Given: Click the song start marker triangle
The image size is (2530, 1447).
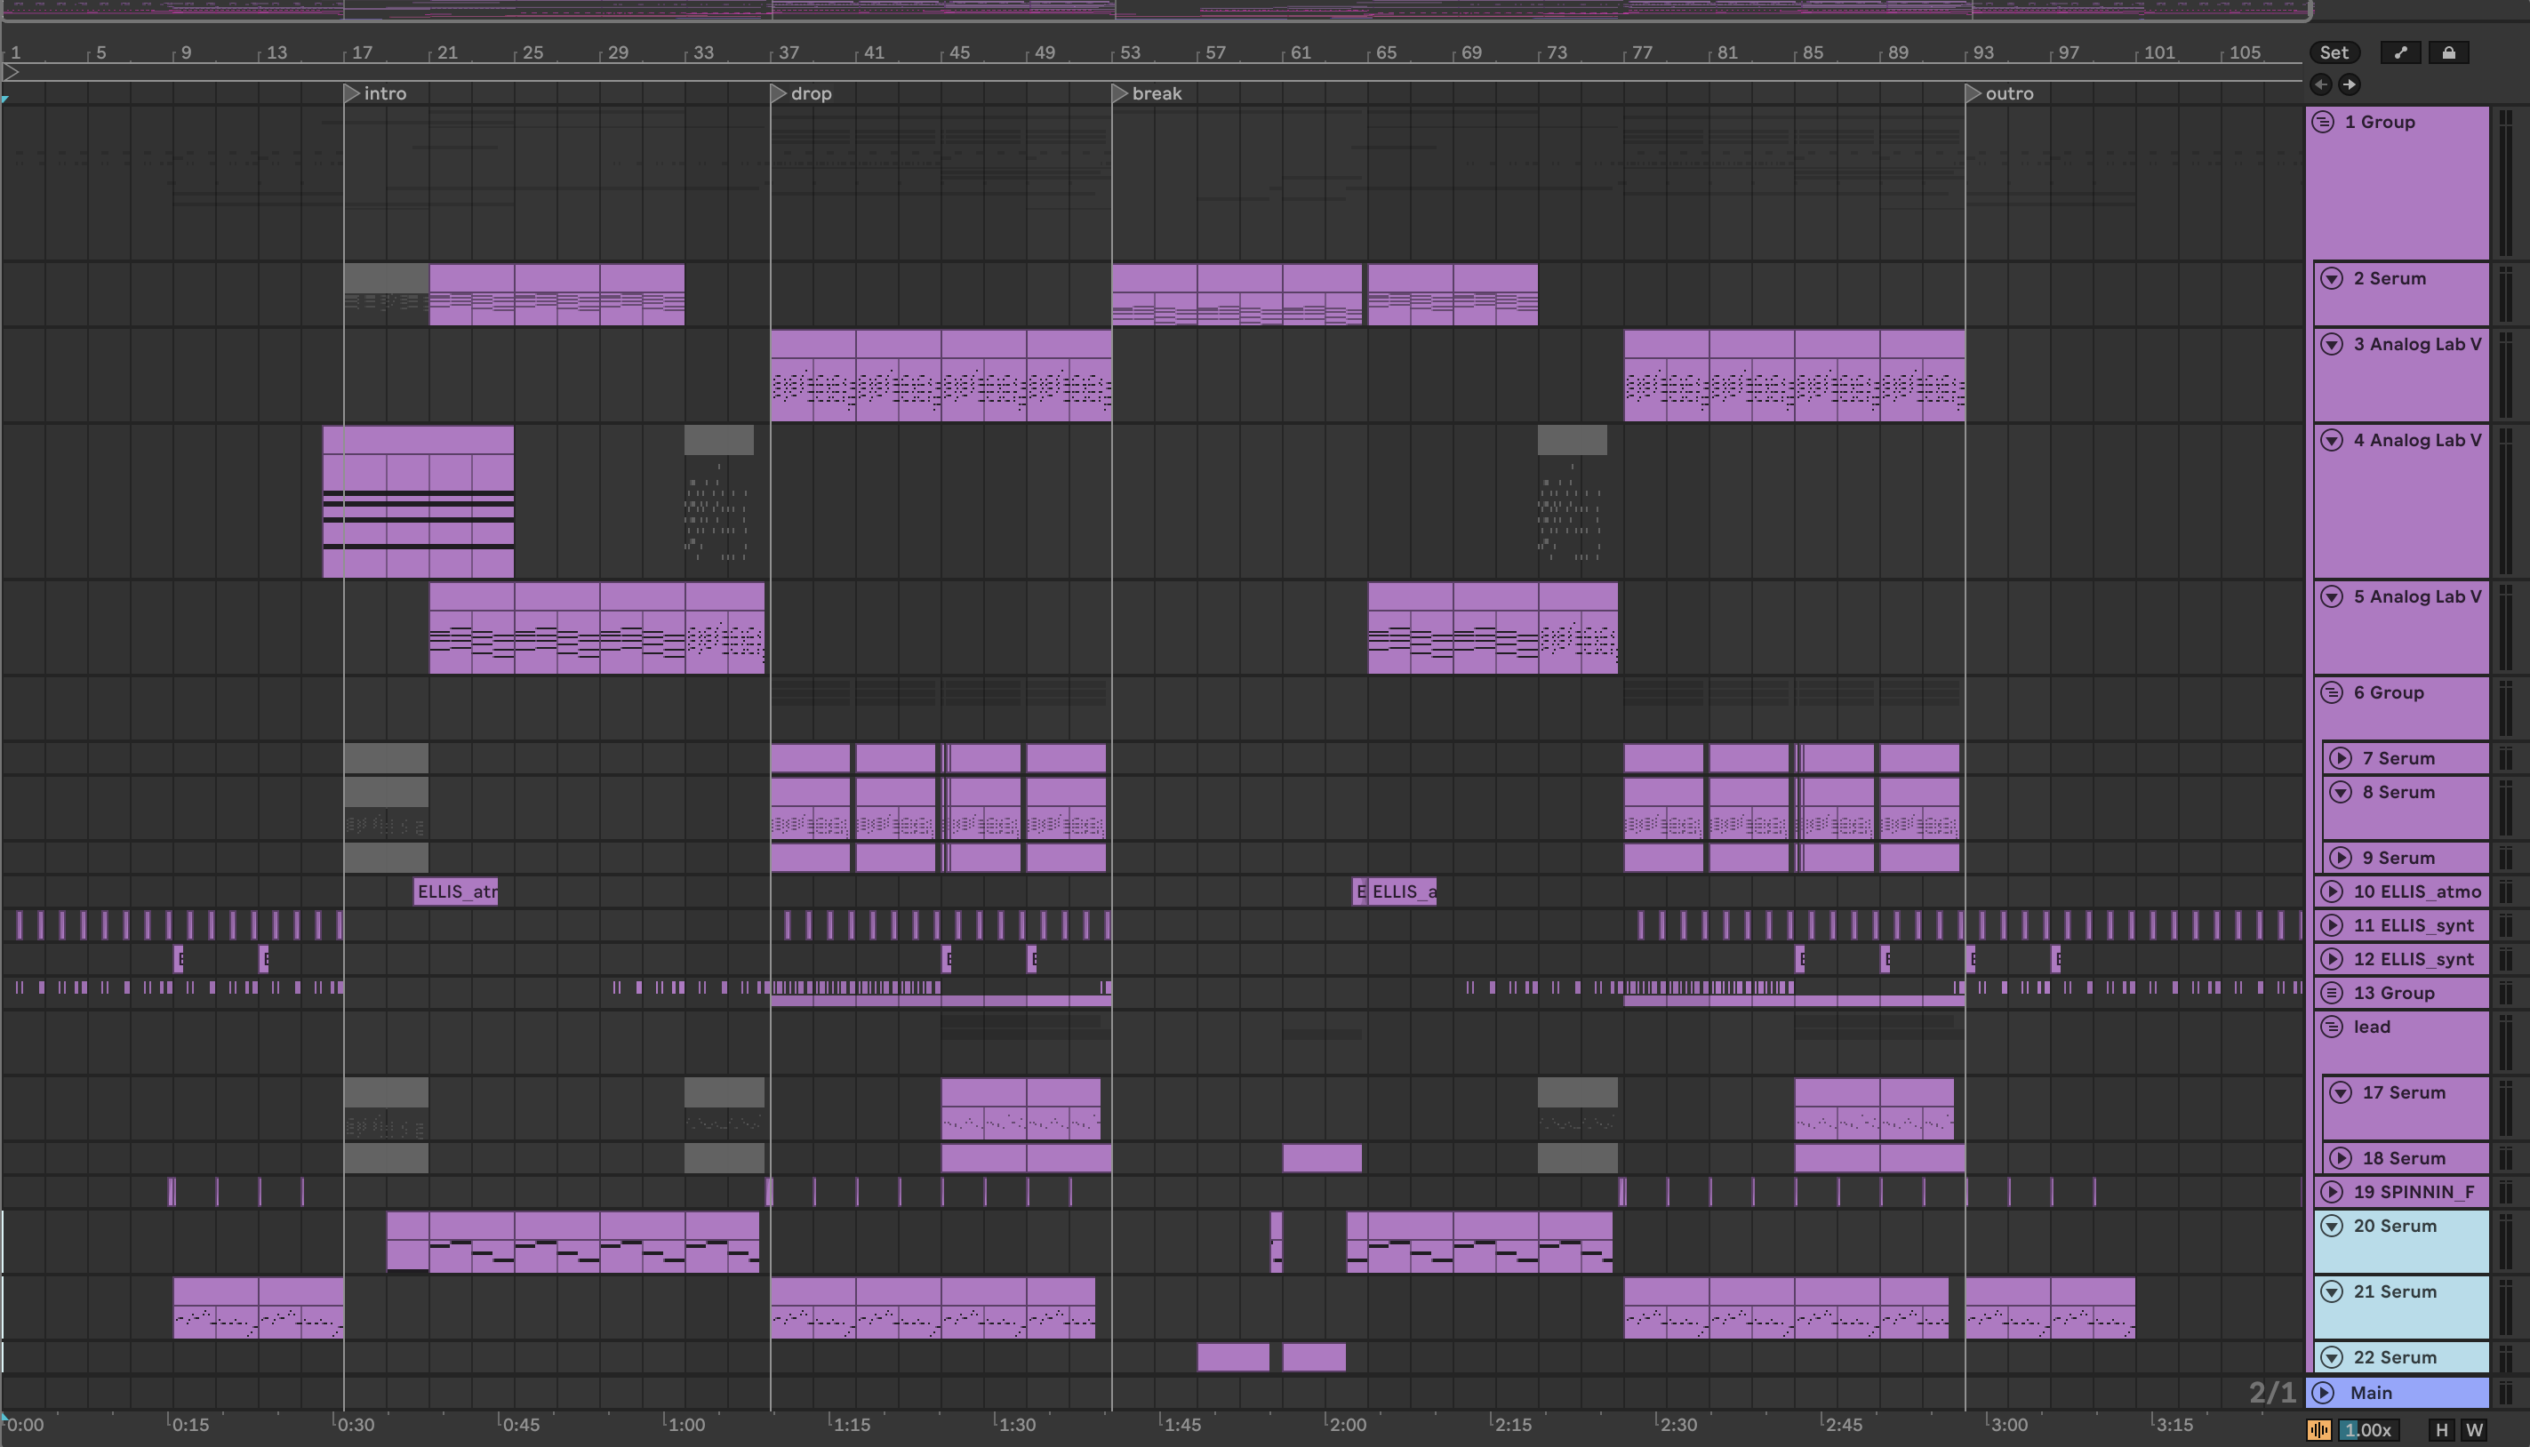Looking at the screenshot, I should tap(11, 73).
